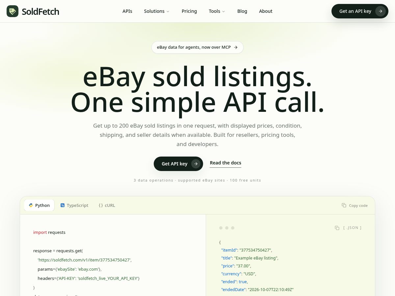Click the "endedDate" JSON line
Viewport: 395px width, 296px height.
pyautogui.click(x=257, y=289)
